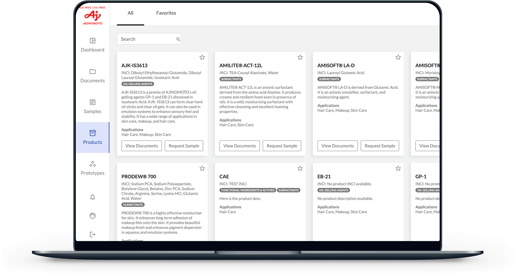Click the AMISOFT® LA-D product title
This screenshot has width=520, height=276.
336,66
